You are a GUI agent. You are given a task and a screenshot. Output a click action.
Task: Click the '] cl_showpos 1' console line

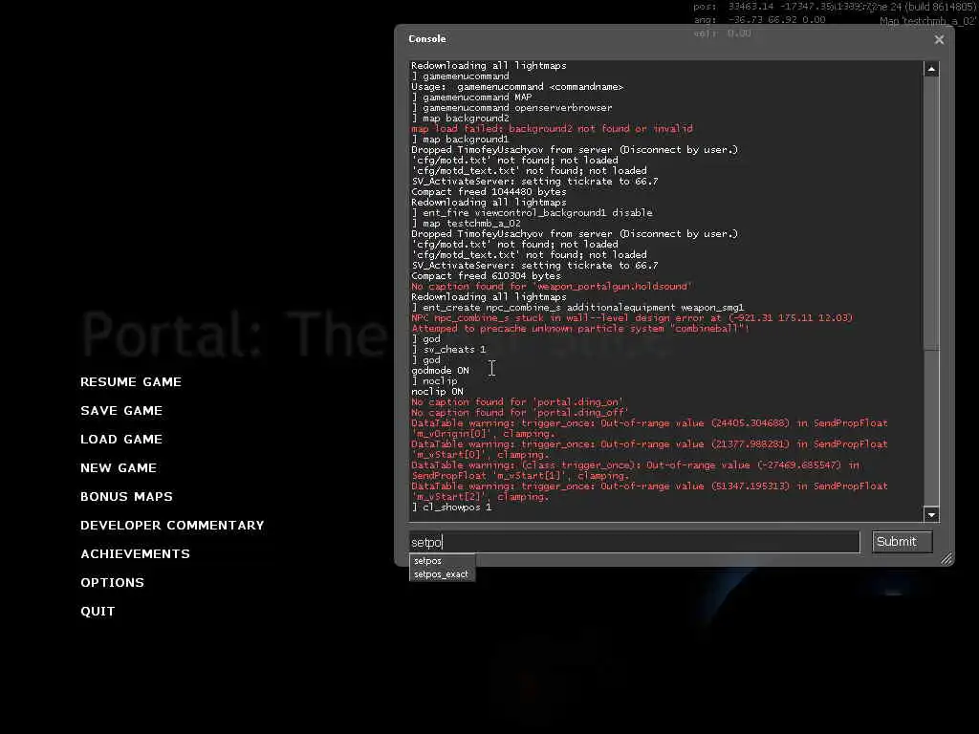[451, 507]
